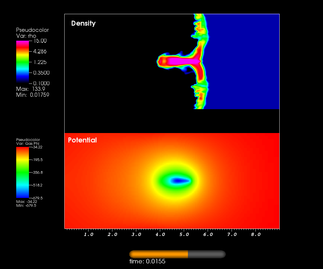This screenshot has height=269, width=323.
Task: Click the magenta high-density core of the jet
Action: coord(180,61)
